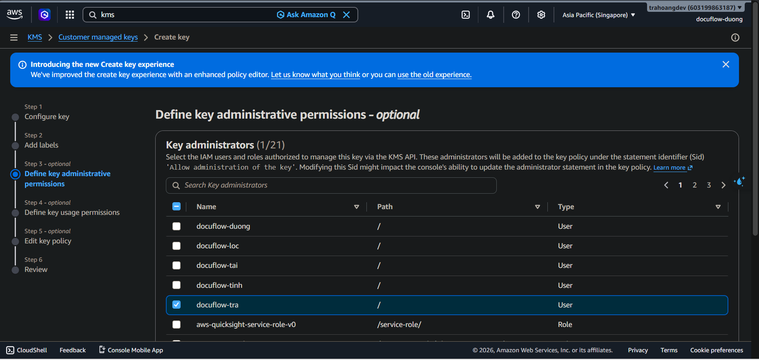Viewport: 759px width, 360px height.
Task: Sort by the Path column arrow
Action: tap(538, 207)
